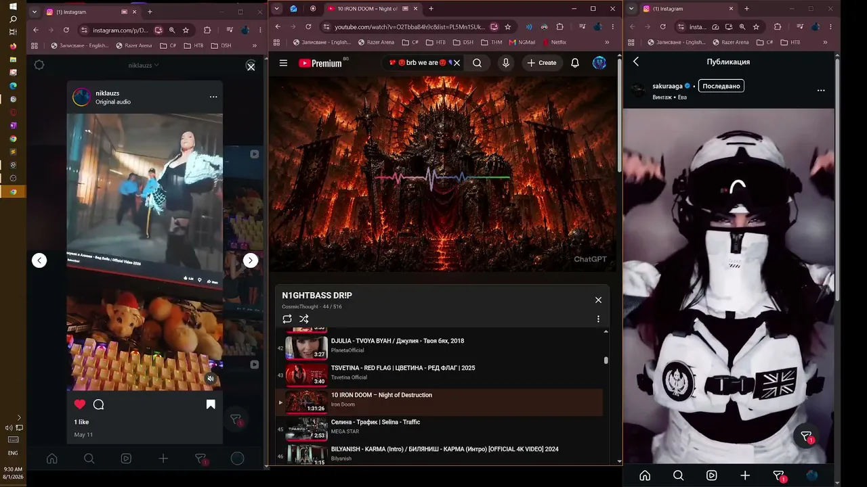Expand the niklauzs account switcher chevron

(x=156, y=66)
